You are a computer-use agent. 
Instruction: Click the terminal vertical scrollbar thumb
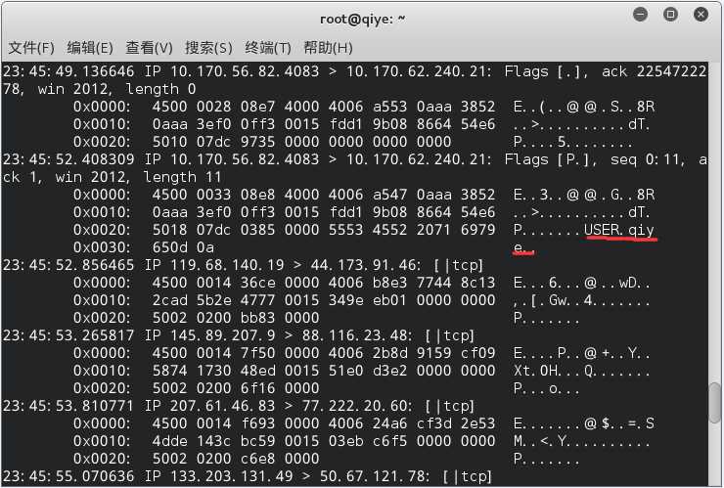click(715, 403)
